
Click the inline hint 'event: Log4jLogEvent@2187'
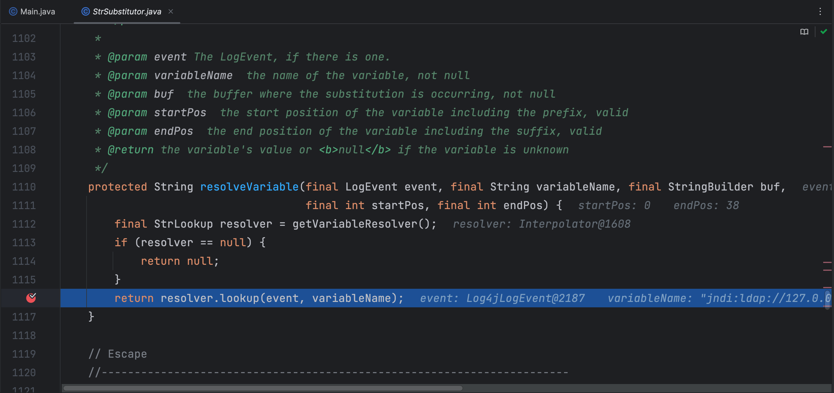point(502,298)
